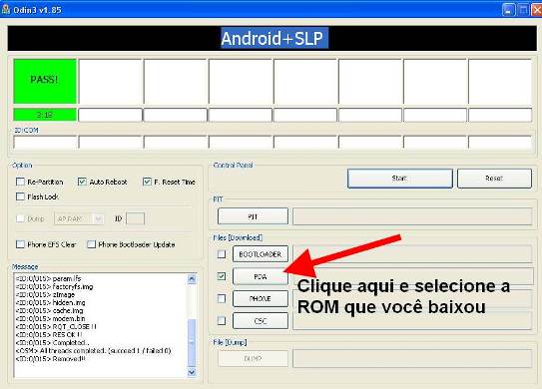Click the Odin3 app icon in title bar
Screen dimensions: 542x389
coord(5,9)
